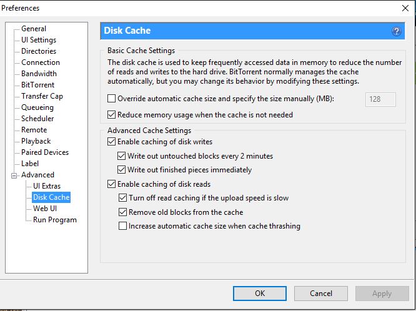Uncheck Write out finished pieces immediately
The height and width of the screenshot is (311, 416).
(122, 170)
